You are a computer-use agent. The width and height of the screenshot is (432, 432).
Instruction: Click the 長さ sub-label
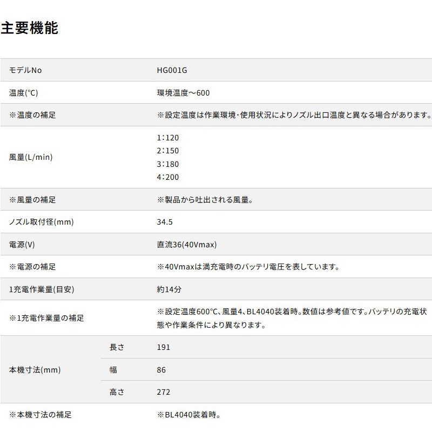tap(117, 347)
